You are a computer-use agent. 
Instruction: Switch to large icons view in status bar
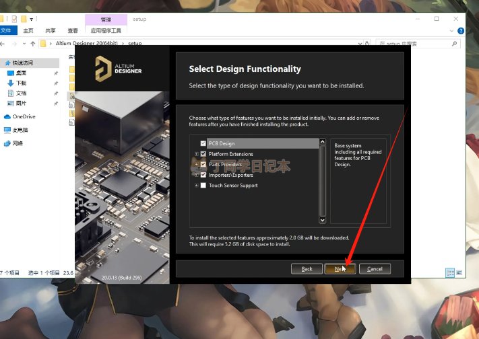[x=460, y=272]
